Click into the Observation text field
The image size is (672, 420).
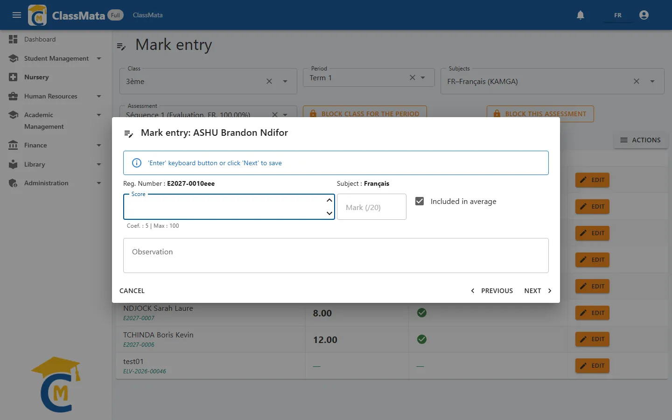click(336, 255)
